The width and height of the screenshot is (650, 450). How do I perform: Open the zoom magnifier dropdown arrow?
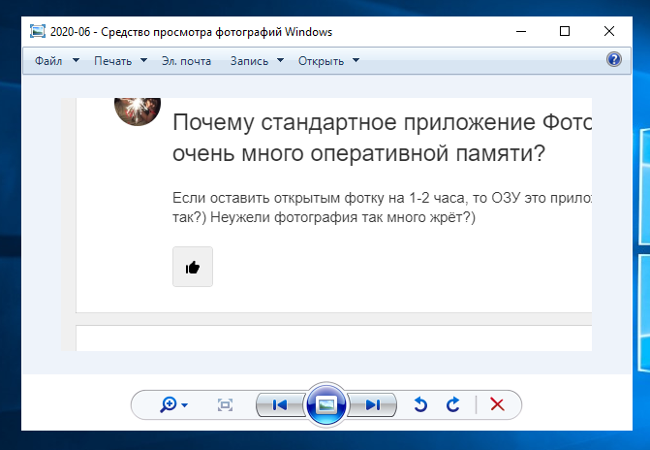click(x=184, y=405)
